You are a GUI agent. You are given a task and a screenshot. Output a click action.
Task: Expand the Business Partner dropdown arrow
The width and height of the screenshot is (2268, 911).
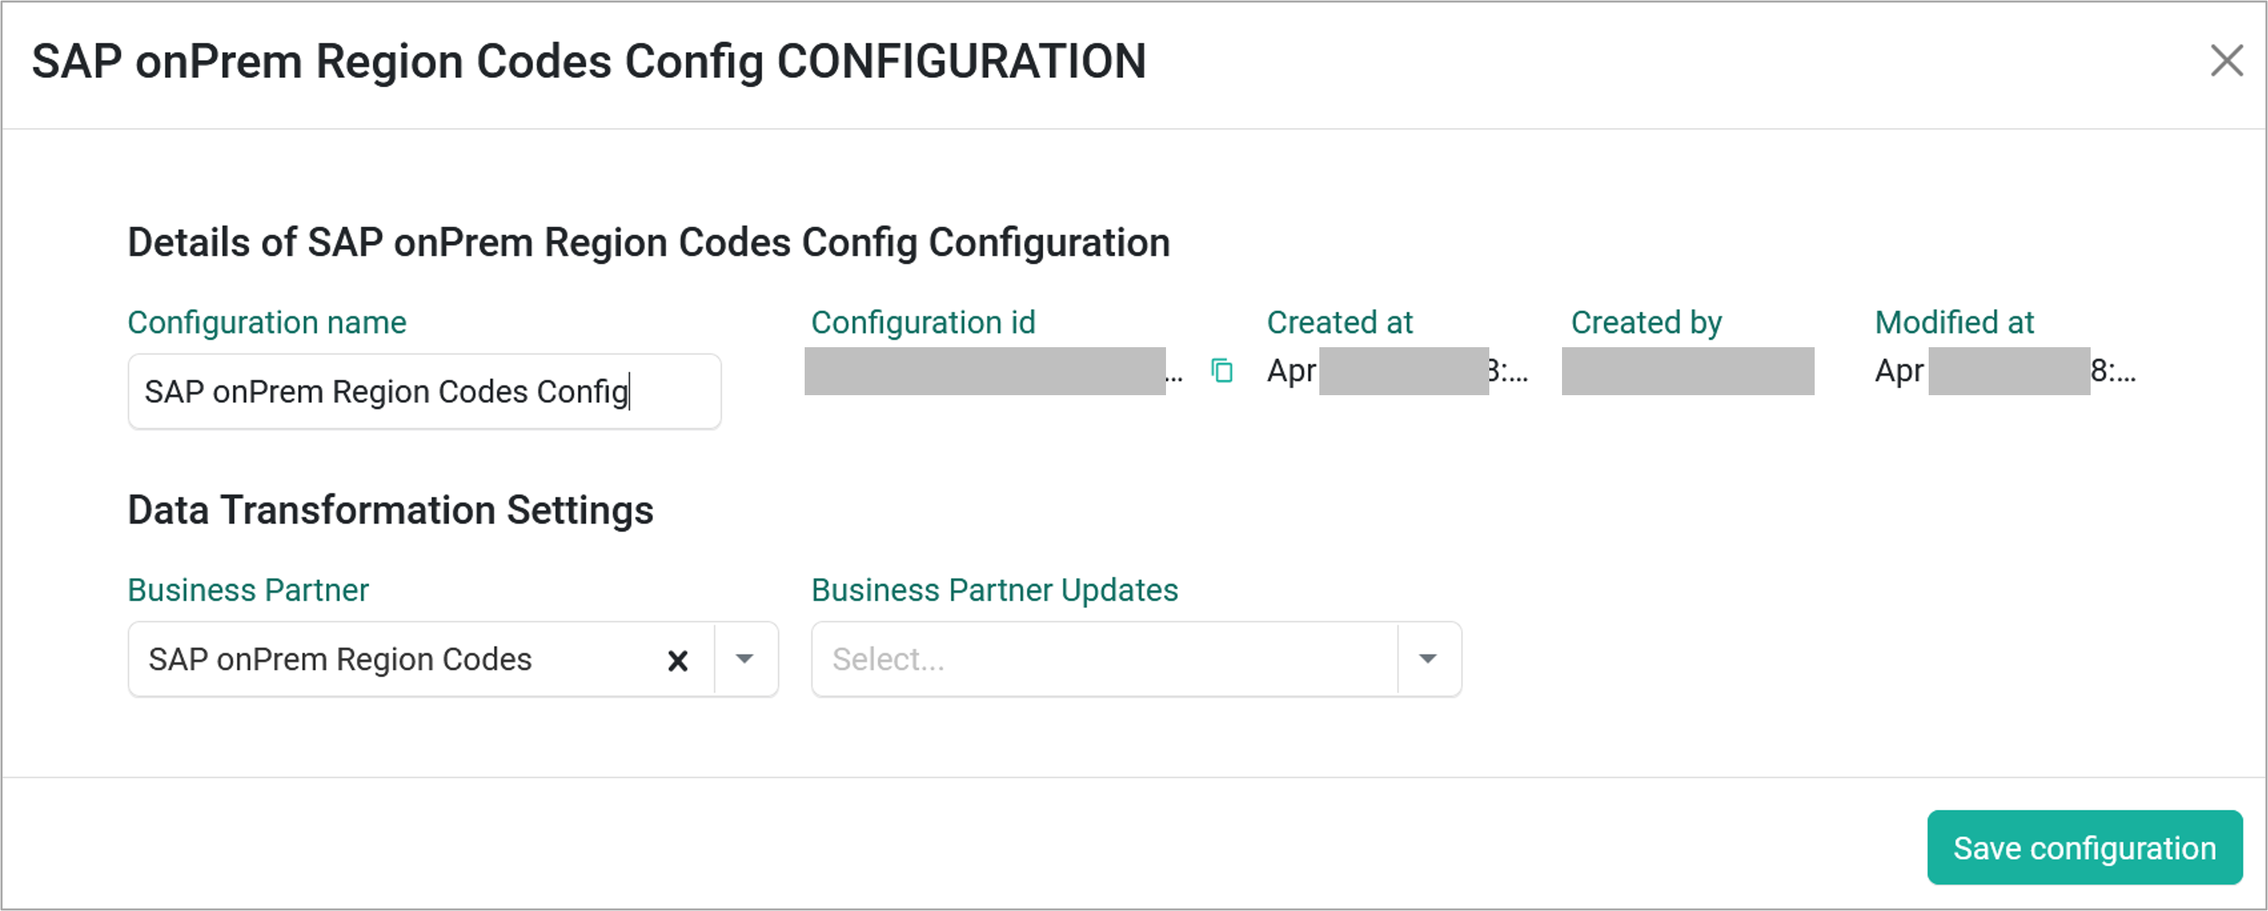(x=745, y=659)
